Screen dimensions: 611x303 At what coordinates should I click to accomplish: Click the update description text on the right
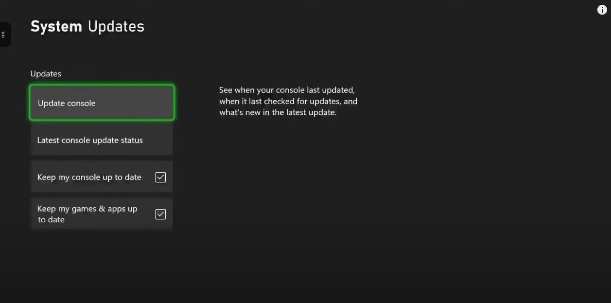pyautogui.click(x=288, y=101)
